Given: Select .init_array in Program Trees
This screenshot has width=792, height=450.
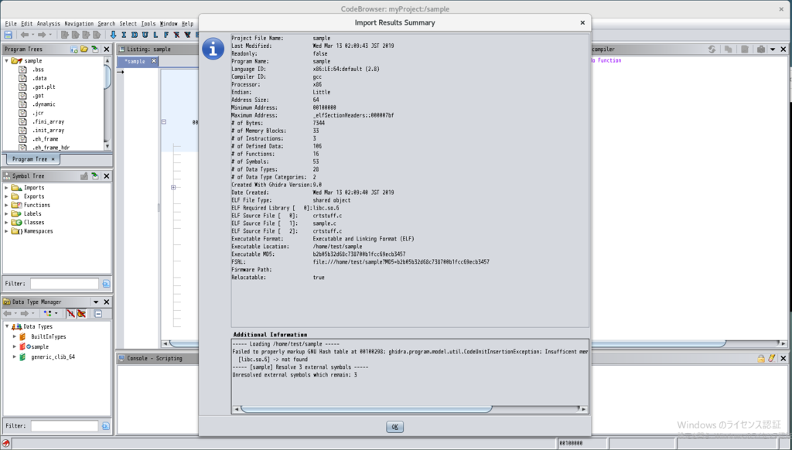Looking at the screenshot, I should click(x=49, y=131).
